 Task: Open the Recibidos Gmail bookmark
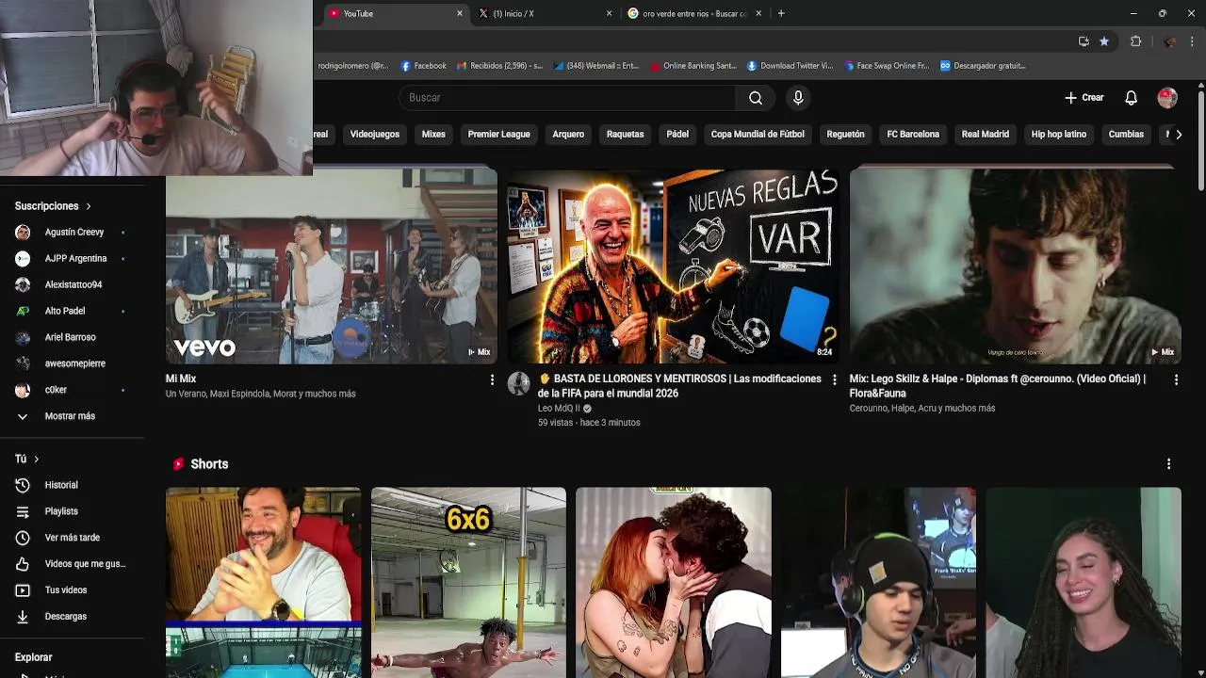coord(499,66)
